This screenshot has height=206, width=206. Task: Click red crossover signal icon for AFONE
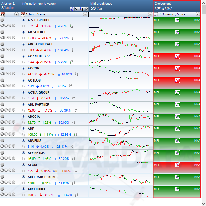tap(177, 165)
